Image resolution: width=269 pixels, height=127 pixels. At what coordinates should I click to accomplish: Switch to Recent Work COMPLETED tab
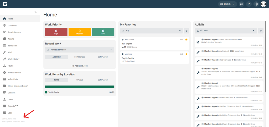pos(103,57)
